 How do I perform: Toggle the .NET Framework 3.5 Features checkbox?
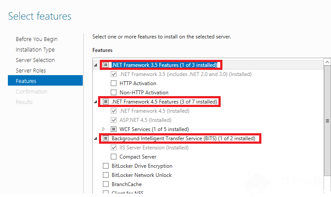click(x=106, y=65)
